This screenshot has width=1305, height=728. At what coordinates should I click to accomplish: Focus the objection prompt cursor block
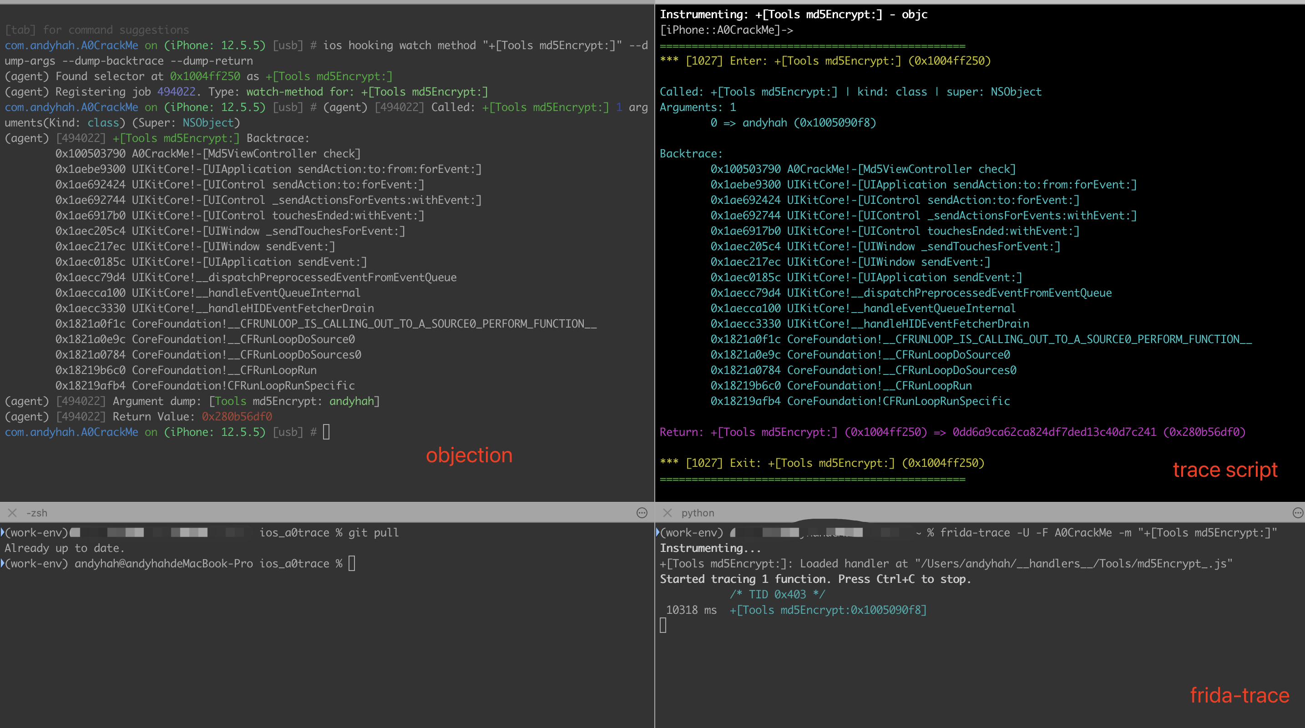pos(326,432)
